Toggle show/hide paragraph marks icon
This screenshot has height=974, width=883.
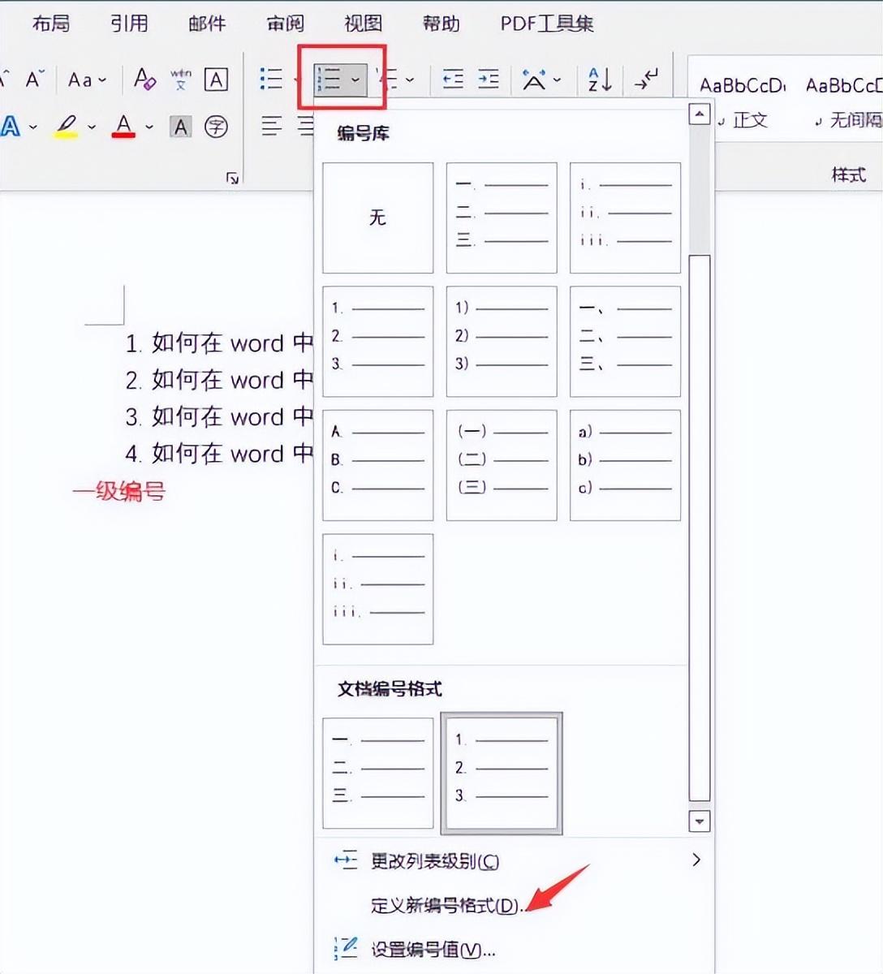click(647, 79)
